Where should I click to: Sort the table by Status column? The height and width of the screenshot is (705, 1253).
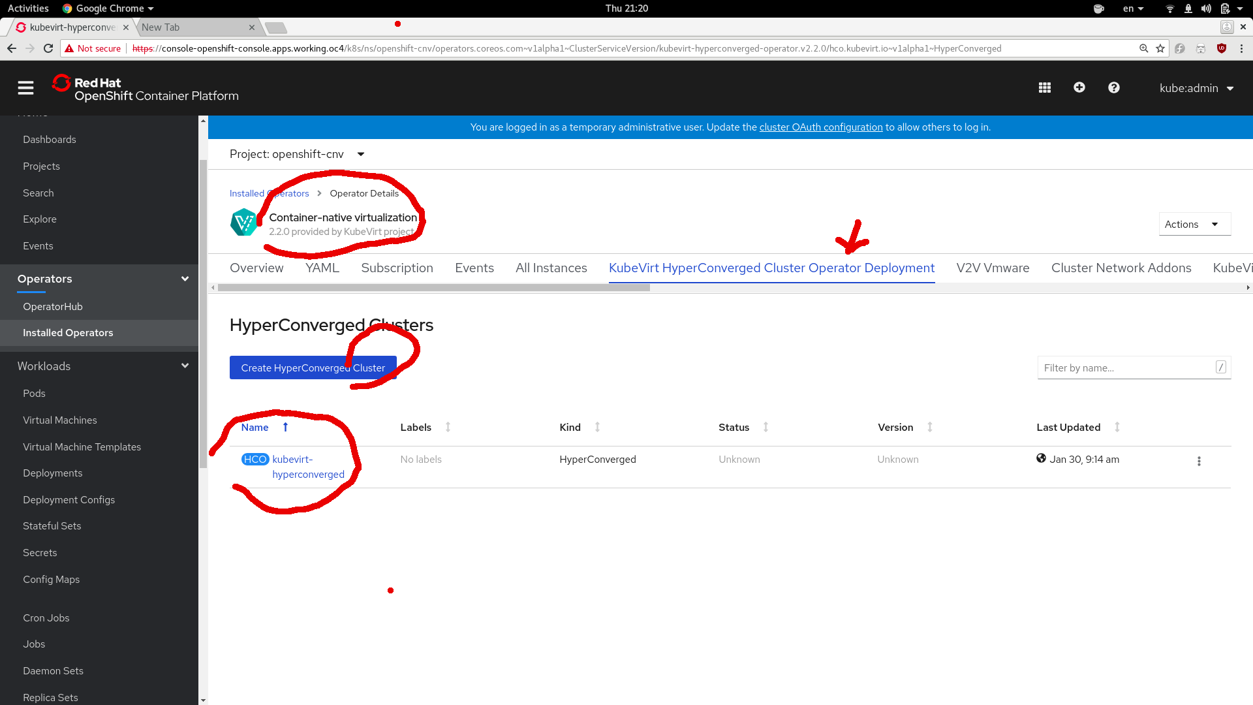pos(734,428)
